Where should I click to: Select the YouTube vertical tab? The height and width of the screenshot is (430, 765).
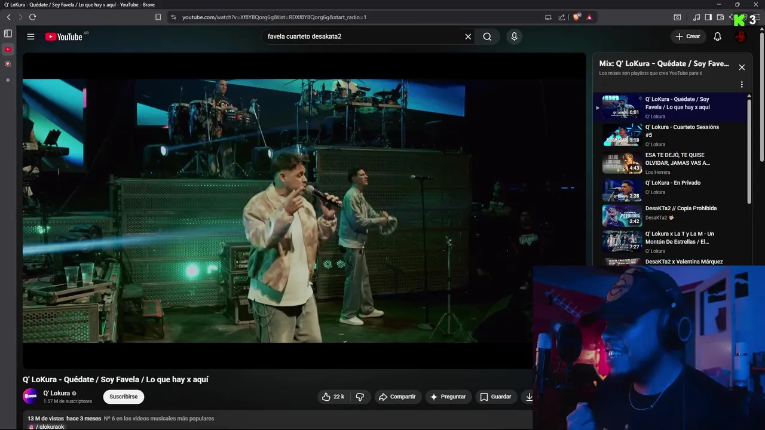(8, 50)
